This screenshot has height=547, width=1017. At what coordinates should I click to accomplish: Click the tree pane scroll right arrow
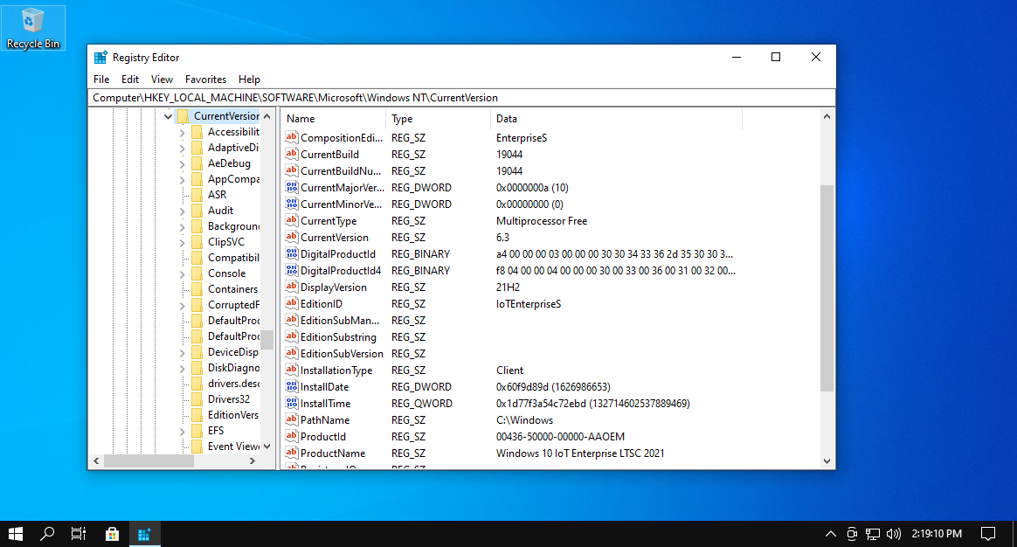pos(253,460)
